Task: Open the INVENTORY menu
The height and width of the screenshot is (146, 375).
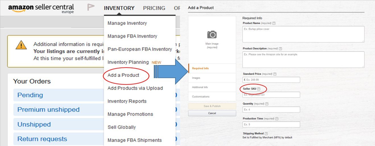Action: [119, 8]
